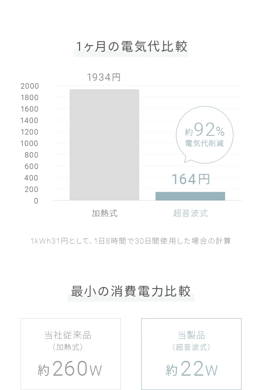
Task: Select the gray 加熱式 bar in chart
Action: tap(104, 145)
